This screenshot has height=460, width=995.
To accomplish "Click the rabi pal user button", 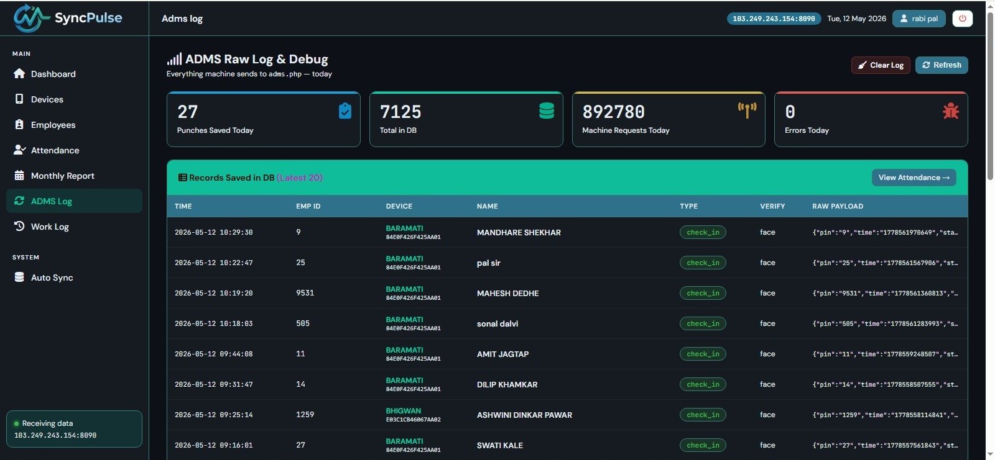I will coord(919,19).
